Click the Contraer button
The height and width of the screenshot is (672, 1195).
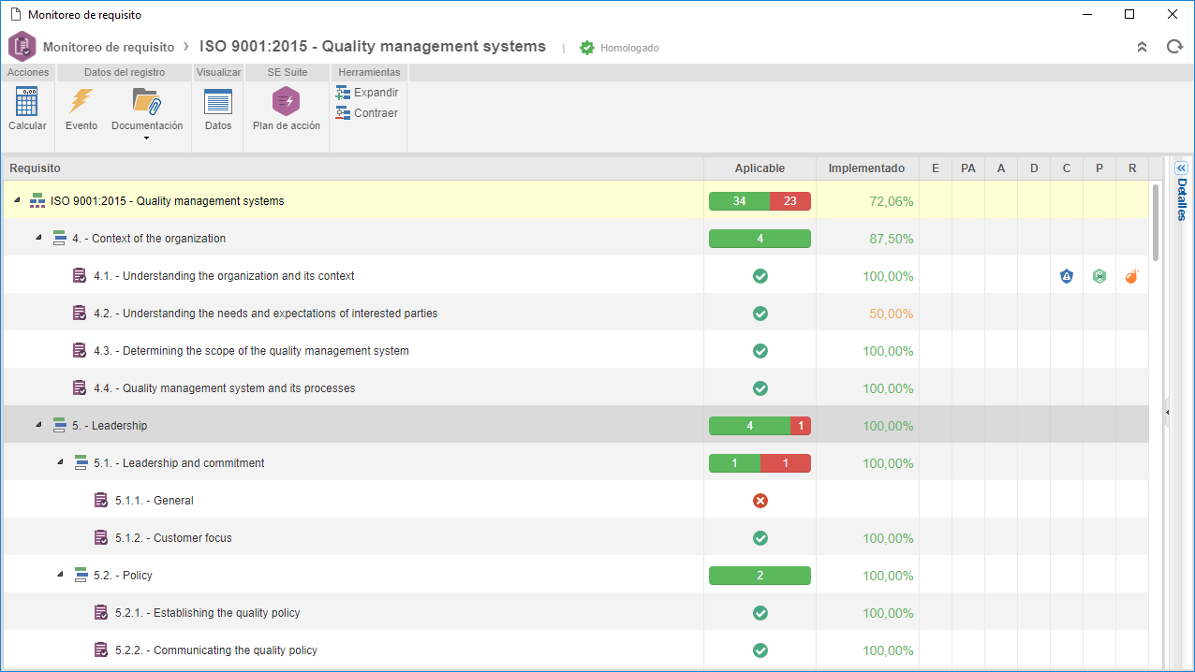click(x=367, y=113)
